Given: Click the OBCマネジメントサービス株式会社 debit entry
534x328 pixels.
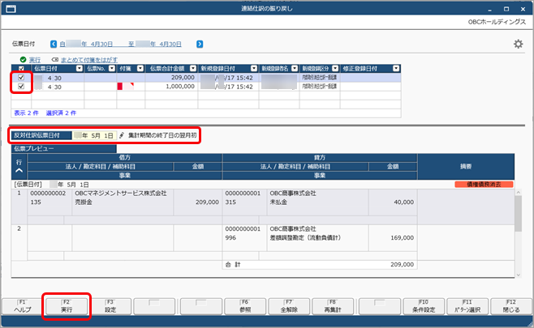Looking at the screenshot, I should point(121,193).
